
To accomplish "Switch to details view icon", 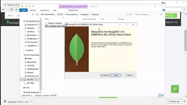I will [160, 95].
